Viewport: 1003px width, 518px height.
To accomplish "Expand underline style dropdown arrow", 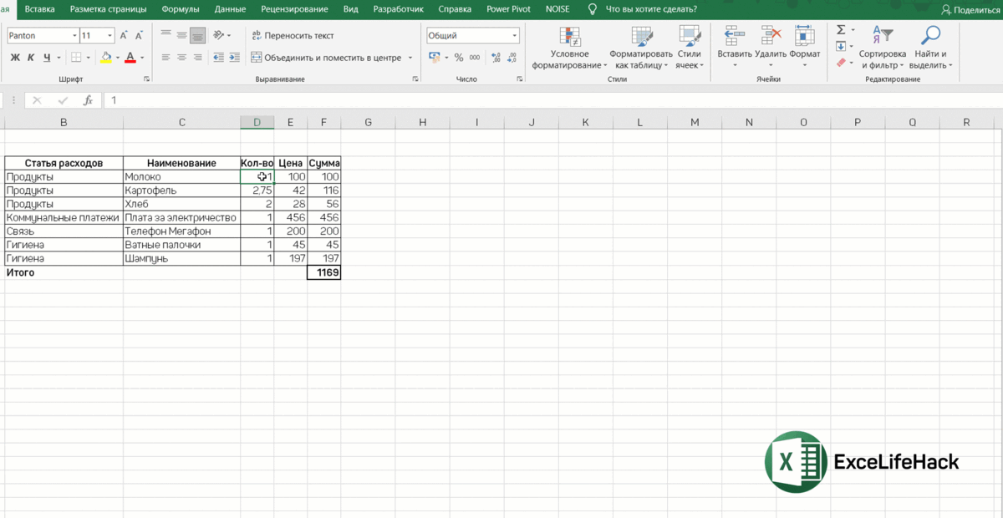I will click(59, 58).
